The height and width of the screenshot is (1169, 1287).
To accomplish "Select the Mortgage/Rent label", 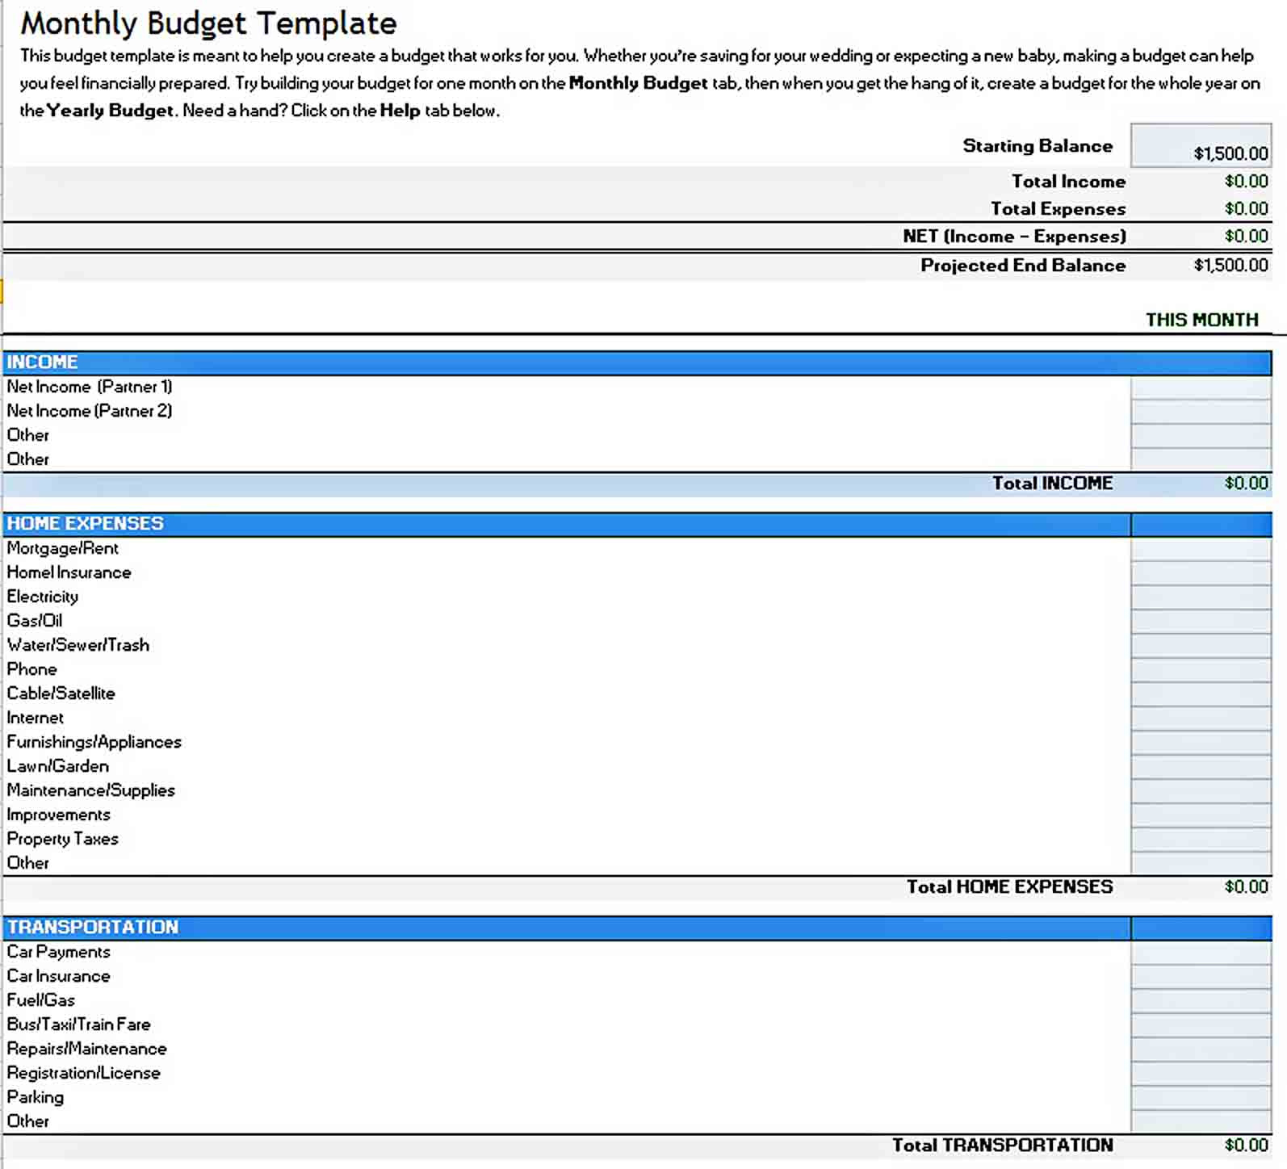I will [x=63, y=548].
